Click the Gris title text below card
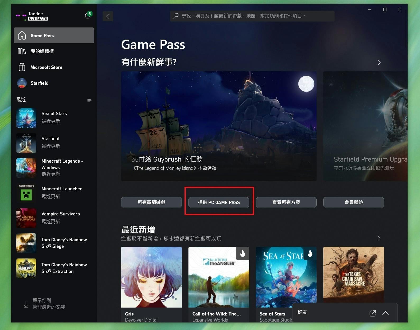The height and width of the screenshot is (330, 420). [129, 314]
